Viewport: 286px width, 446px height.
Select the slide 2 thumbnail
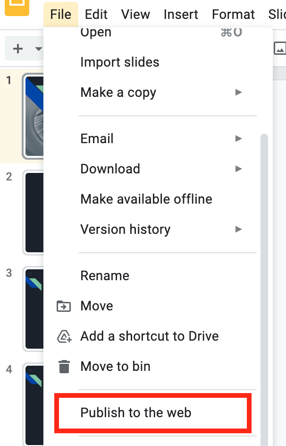[34, 213]
